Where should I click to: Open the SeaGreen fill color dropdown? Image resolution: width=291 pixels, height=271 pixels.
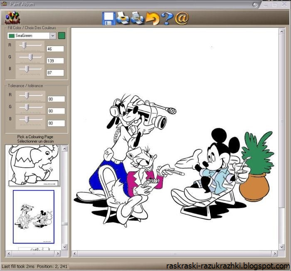pyautogui.click(x=53, y=36)
